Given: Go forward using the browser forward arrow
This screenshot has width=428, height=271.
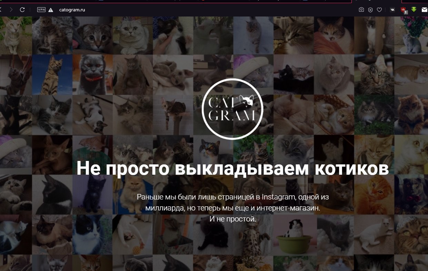Looking at the screenshot, I should tap(11, 10).
